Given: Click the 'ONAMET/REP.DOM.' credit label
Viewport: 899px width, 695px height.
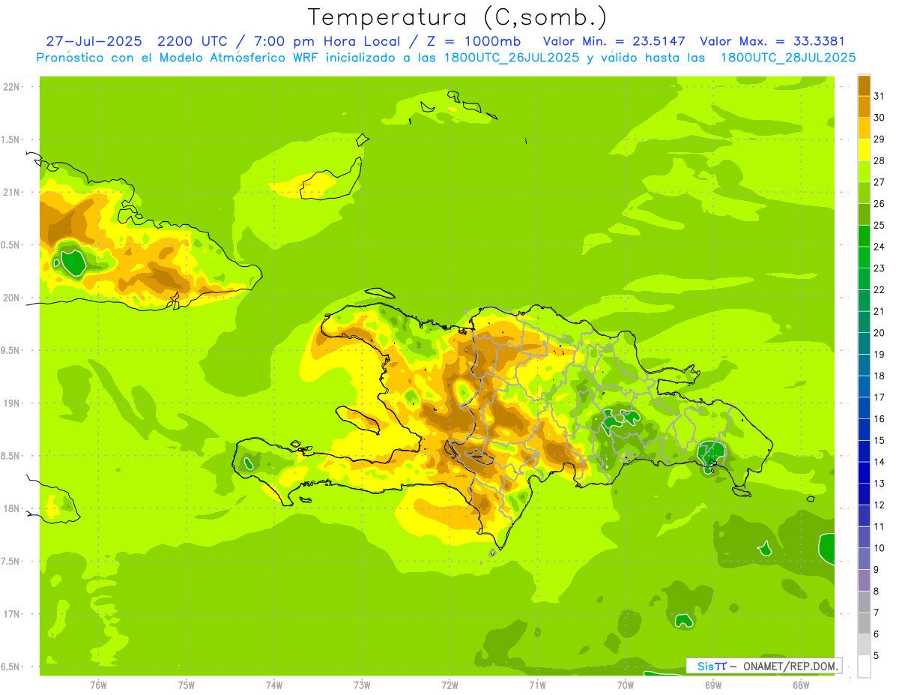Looking at the screenshot, I should 791,666.
